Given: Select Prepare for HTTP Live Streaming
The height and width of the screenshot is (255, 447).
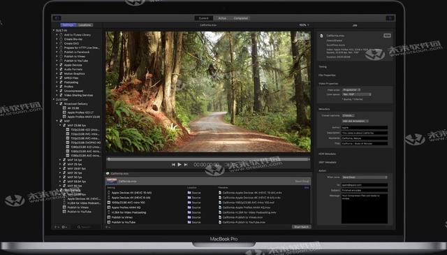Looking at the screenshot, I should point(82,48).
